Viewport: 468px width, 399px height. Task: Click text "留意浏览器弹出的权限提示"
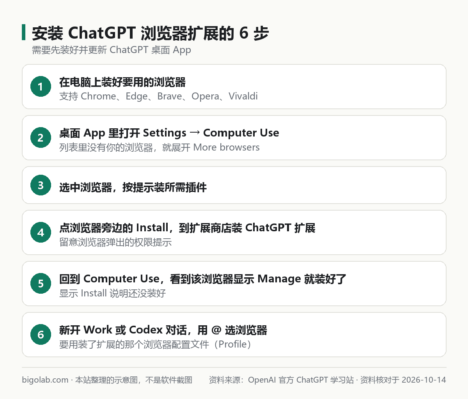click(115, 242)
